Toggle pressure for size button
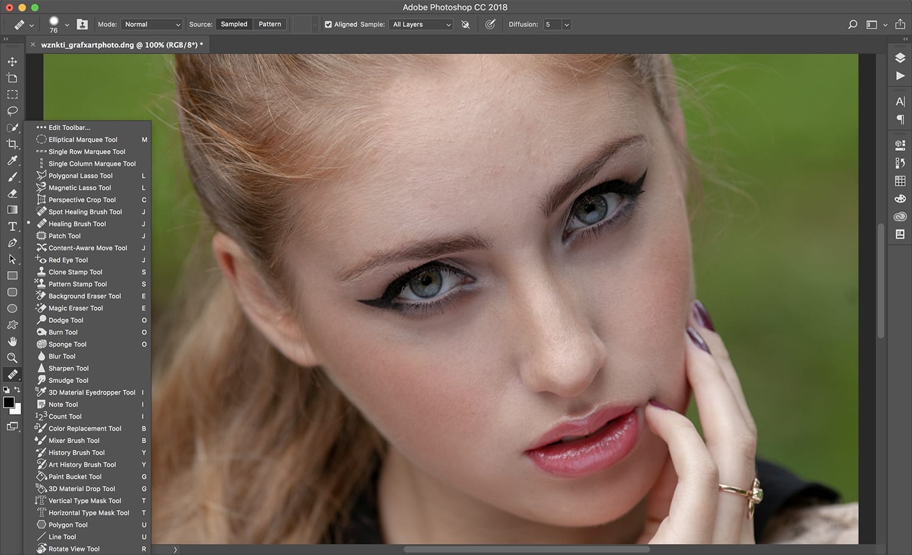This screenshot has width=912, height=555. coord(490,24)
